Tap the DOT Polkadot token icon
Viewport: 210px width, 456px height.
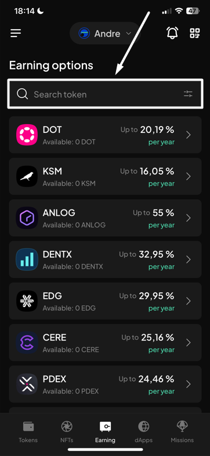pos(27,135)
